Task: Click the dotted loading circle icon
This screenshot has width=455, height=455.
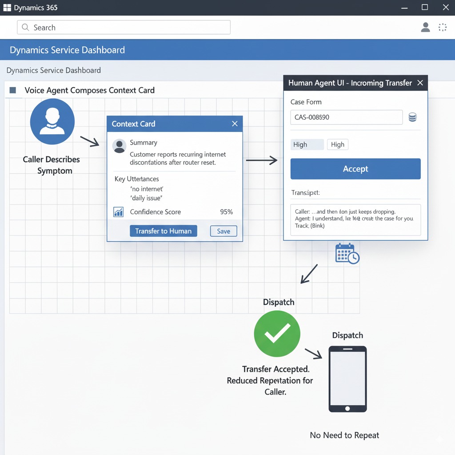Action: click(443, 27)
